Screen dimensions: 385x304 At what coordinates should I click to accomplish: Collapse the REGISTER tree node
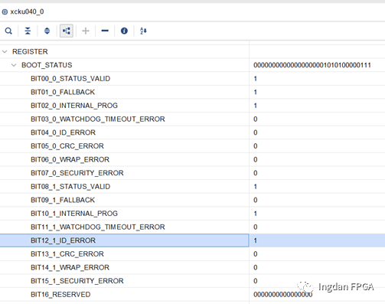click(5, 51)
